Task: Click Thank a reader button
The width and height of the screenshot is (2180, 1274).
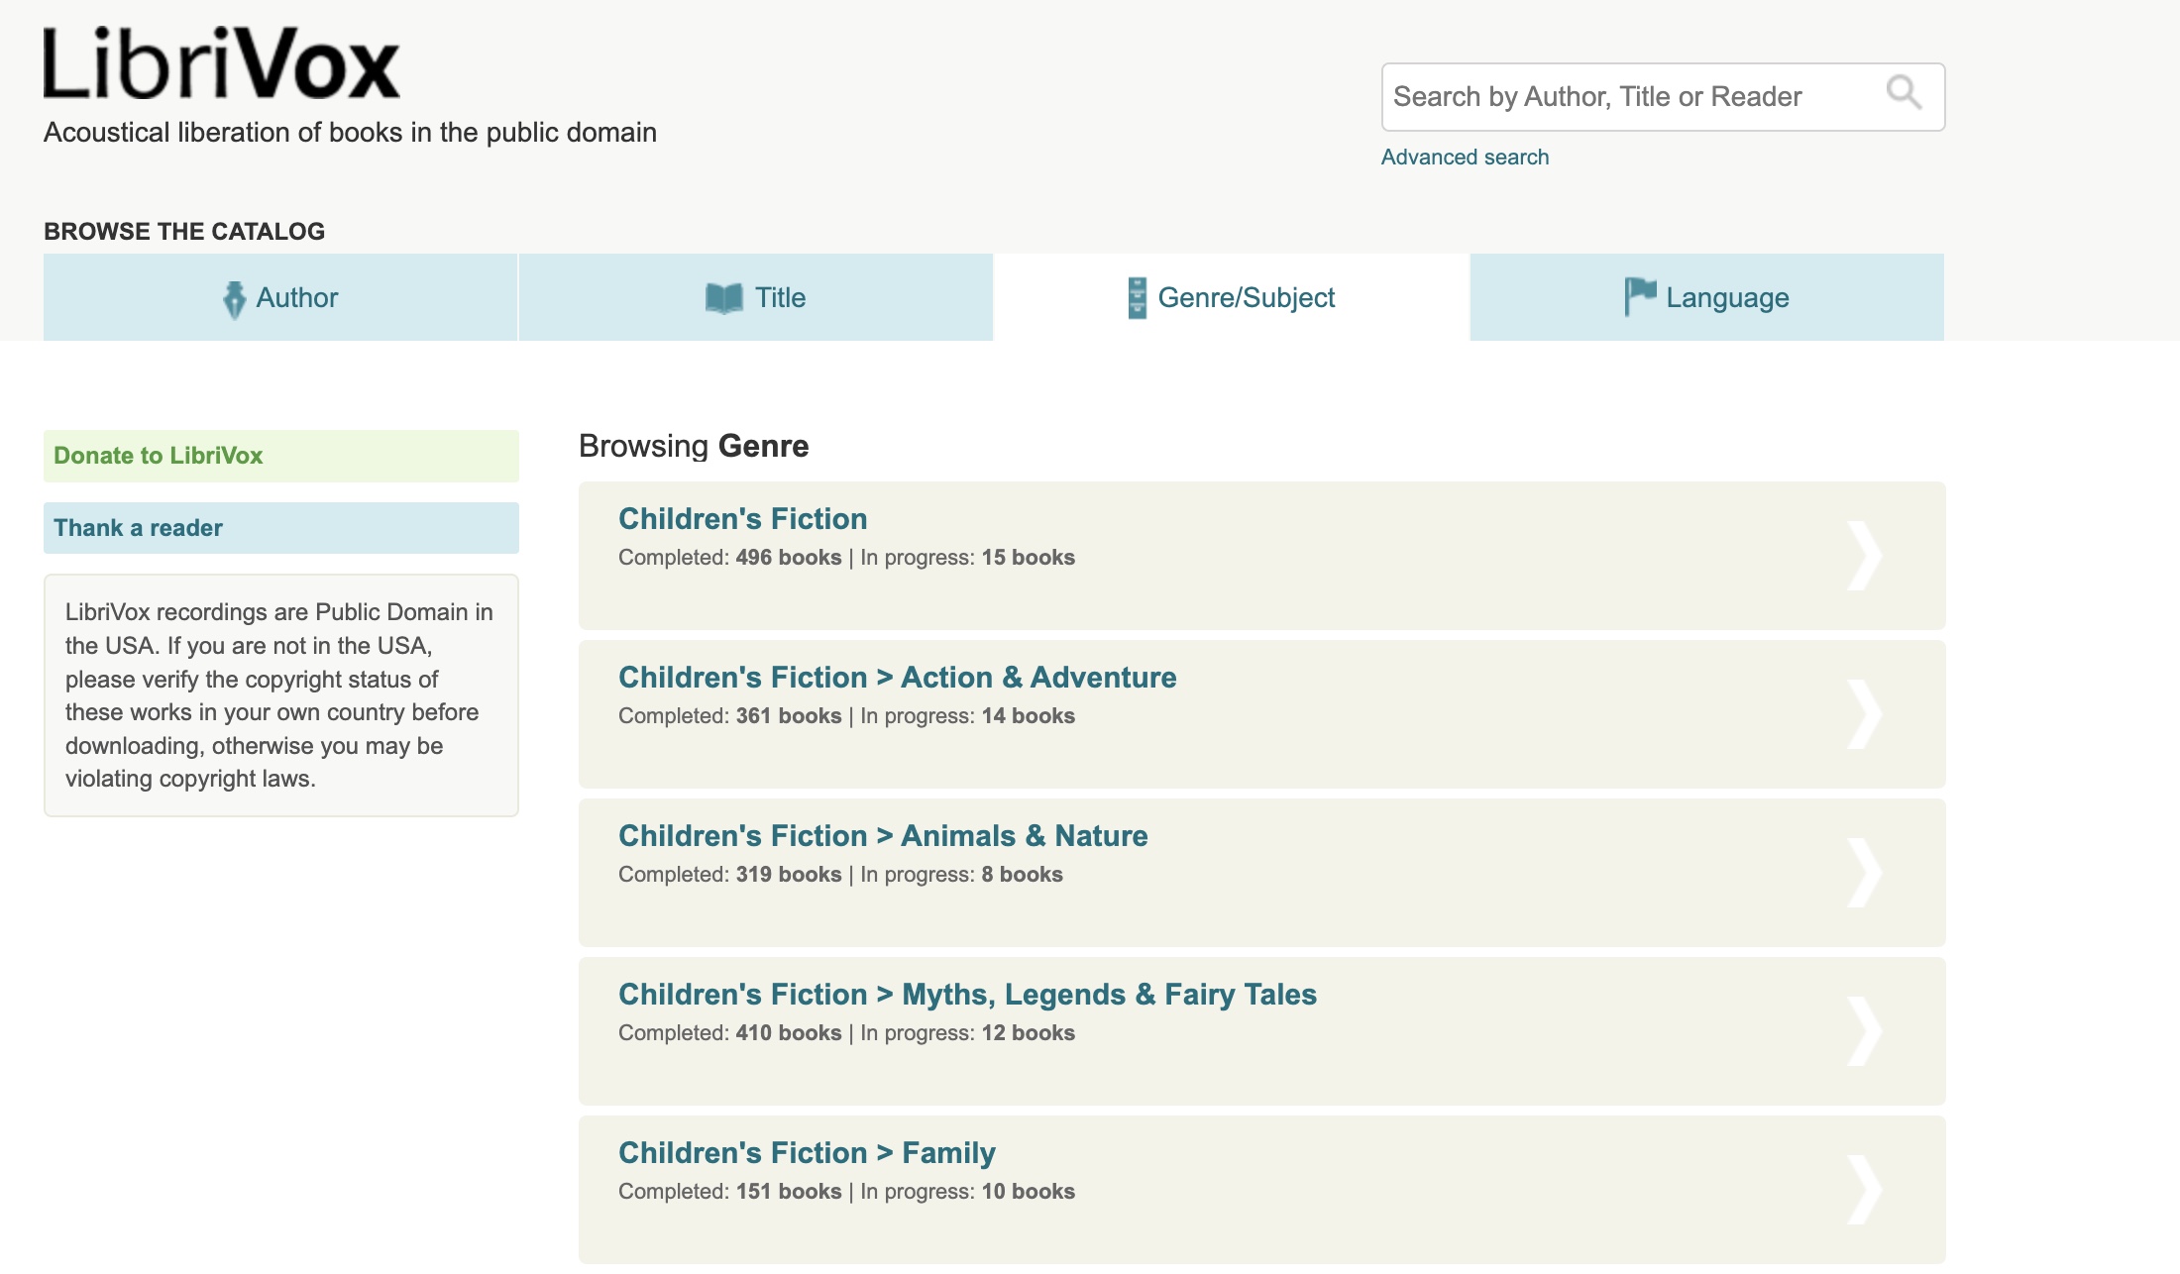Action: coord(280,528)
